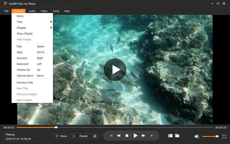
Task: Select Play in the Controls menu
Action: (x=32, y=47)
